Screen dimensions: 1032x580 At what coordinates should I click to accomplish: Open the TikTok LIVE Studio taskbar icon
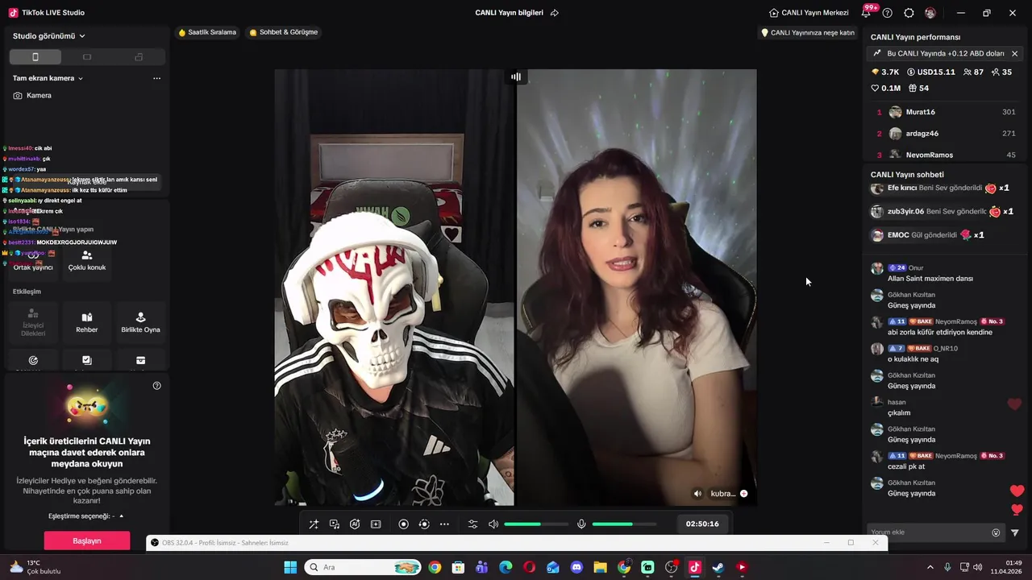tap(694, 567)
